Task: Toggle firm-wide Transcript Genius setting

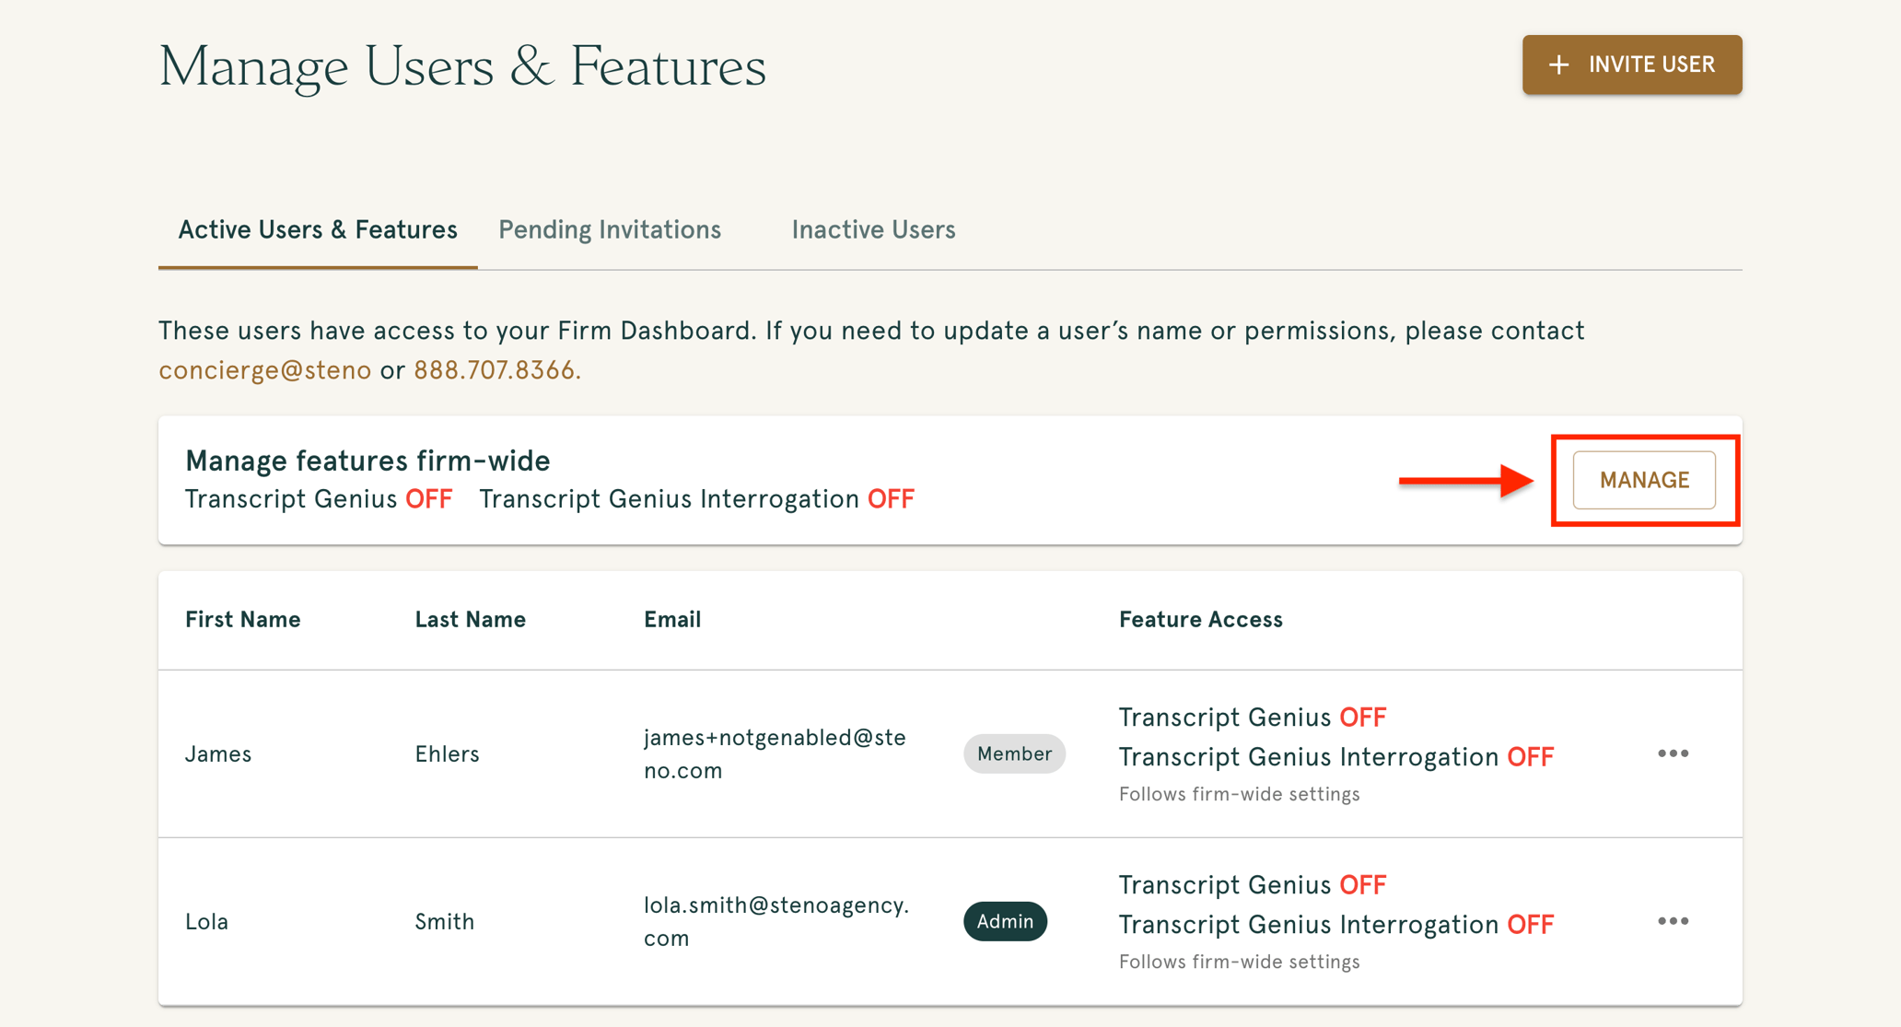Action: pos(320,498)
